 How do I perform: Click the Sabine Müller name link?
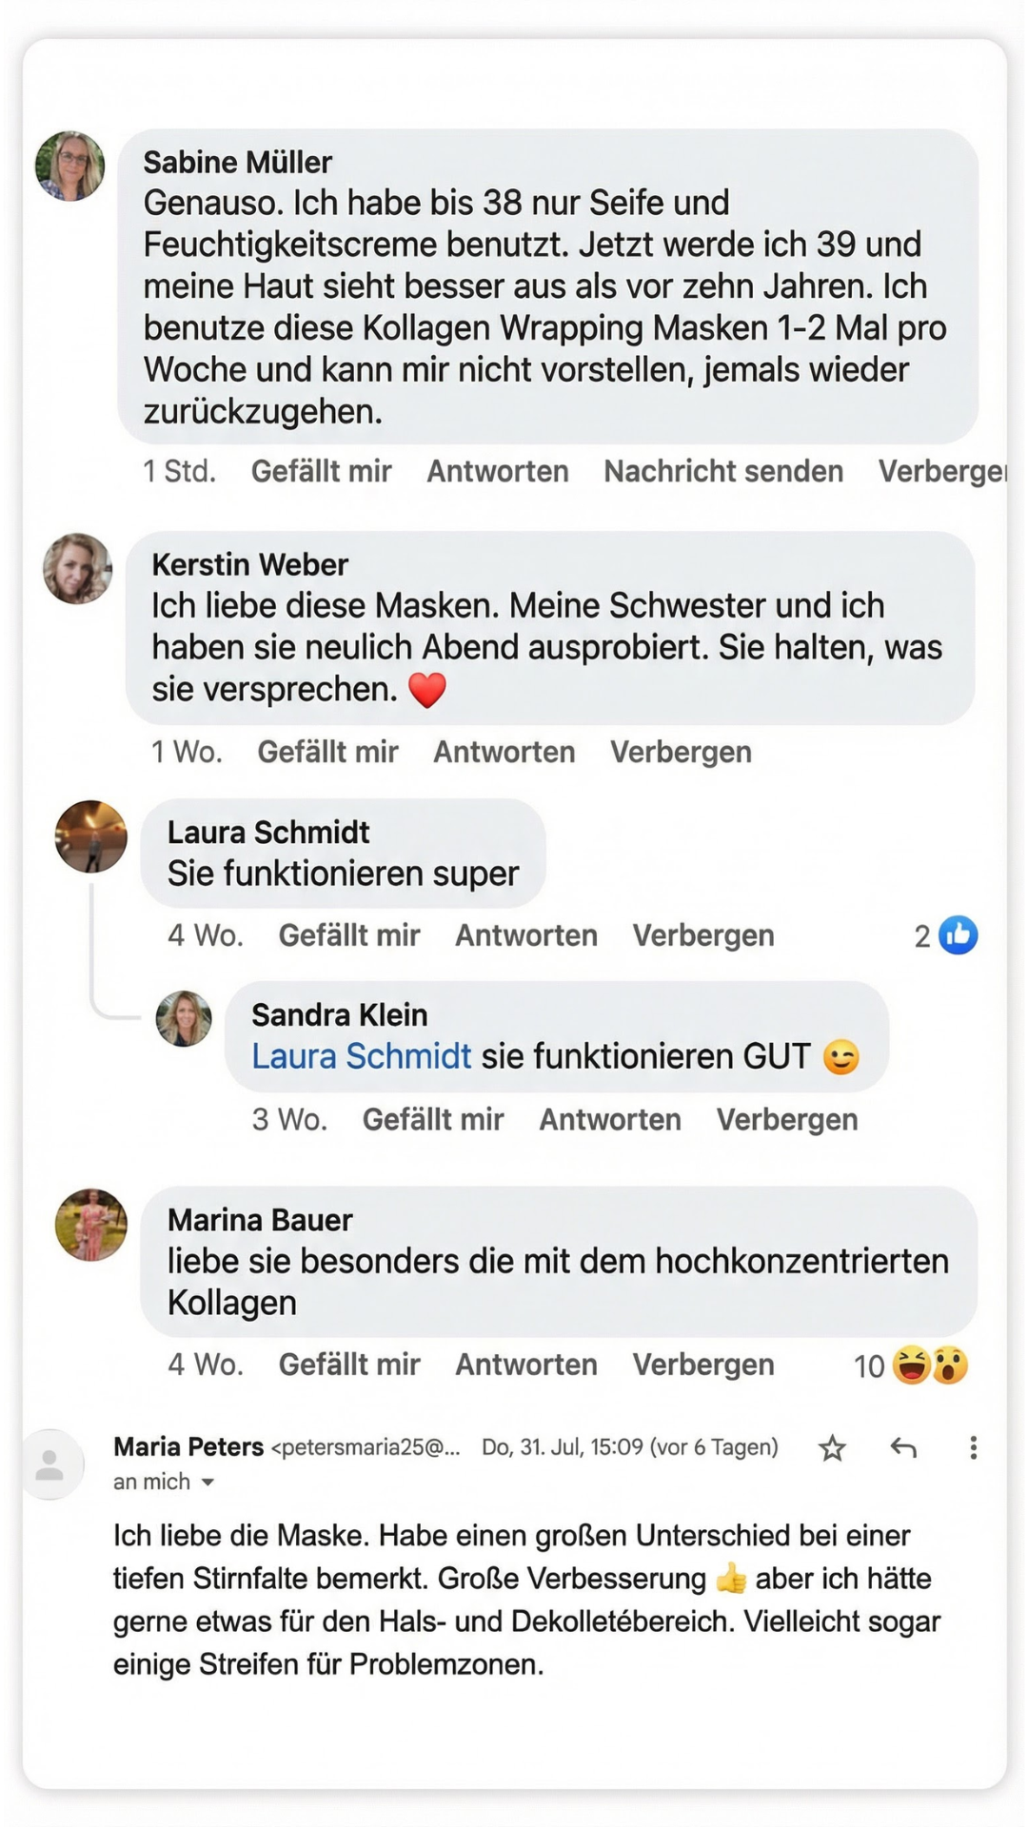(x=238, y=163)
